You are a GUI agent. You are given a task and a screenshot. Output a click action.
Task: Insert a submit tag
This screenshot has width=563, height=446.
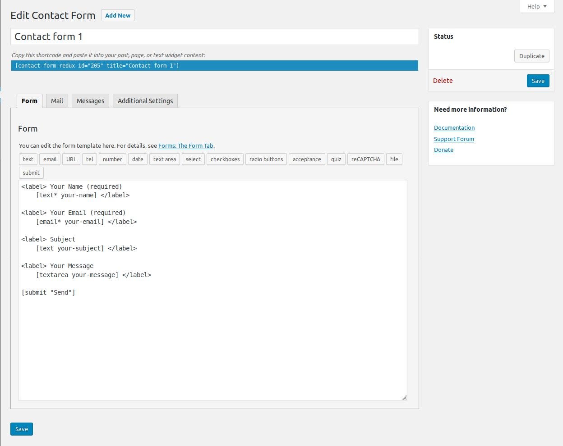coord(31,173)
